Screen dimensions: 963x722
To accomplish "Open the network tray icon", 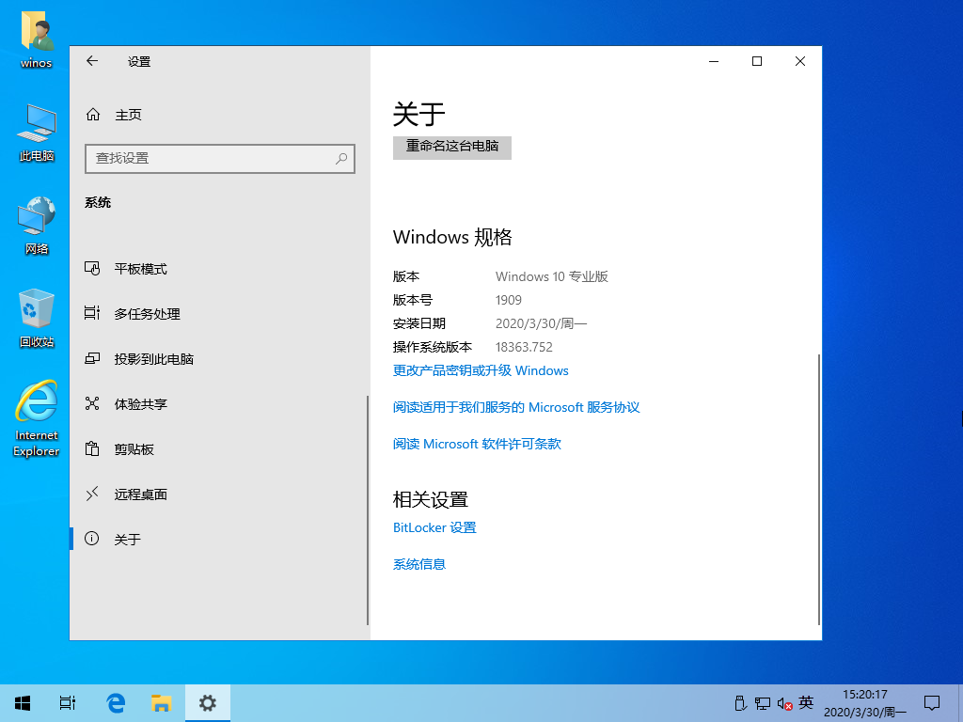I will 763,703.
